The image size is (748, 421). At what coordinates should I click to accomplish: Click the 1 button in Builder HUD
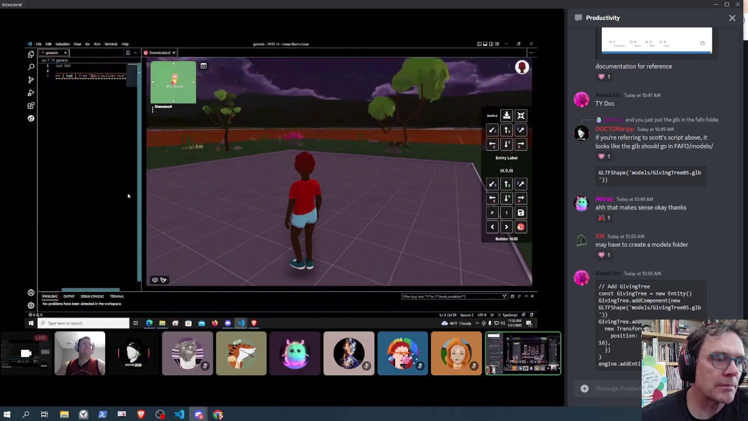click(507, 213)
